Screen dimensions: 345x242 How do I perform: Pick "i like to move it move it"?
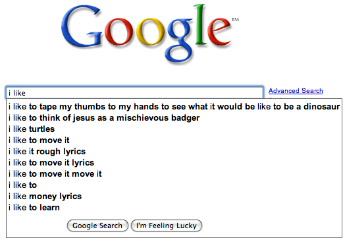tap(174, 174)
